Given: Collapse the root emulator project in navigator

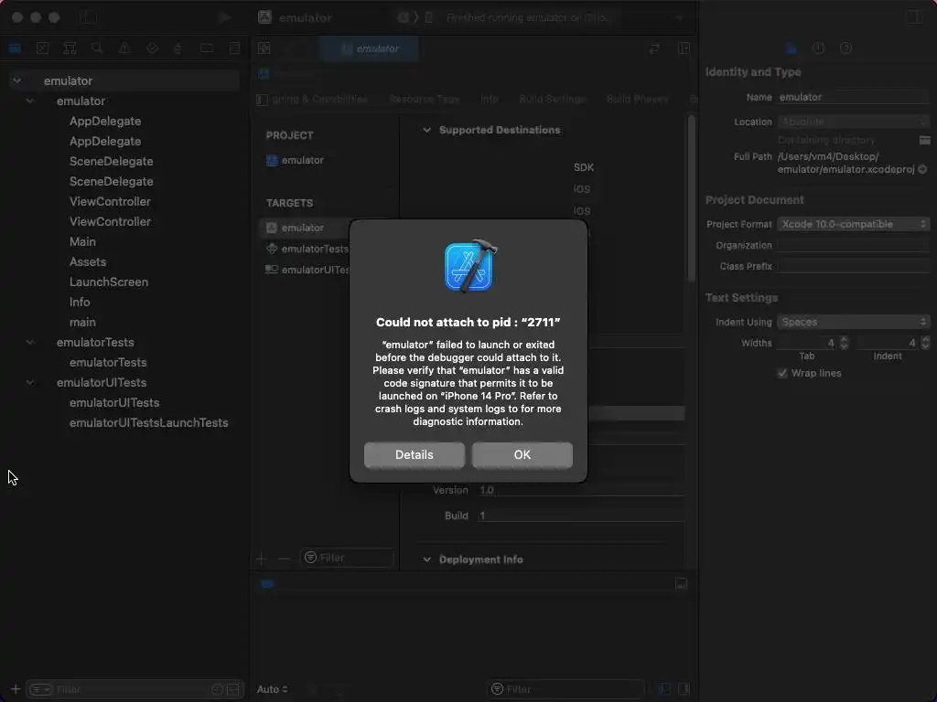Looking at the screenshot, I should tap(17, 80).
